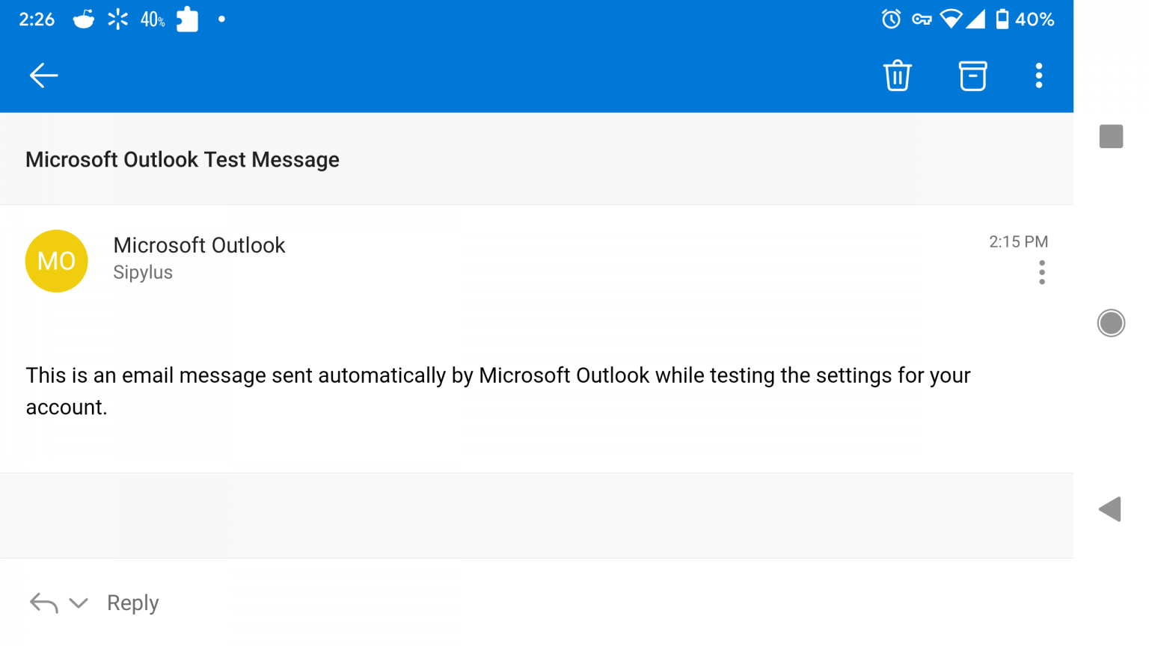
Task: Tap the Sipylus recipient label
Action: coord(143,272)
